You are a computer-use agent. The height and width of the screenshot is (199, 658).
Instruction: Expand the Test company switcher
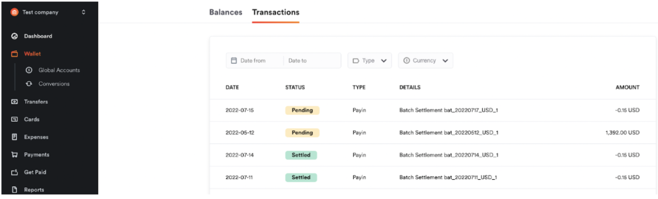pyautogui.click(x=84, y=12)
